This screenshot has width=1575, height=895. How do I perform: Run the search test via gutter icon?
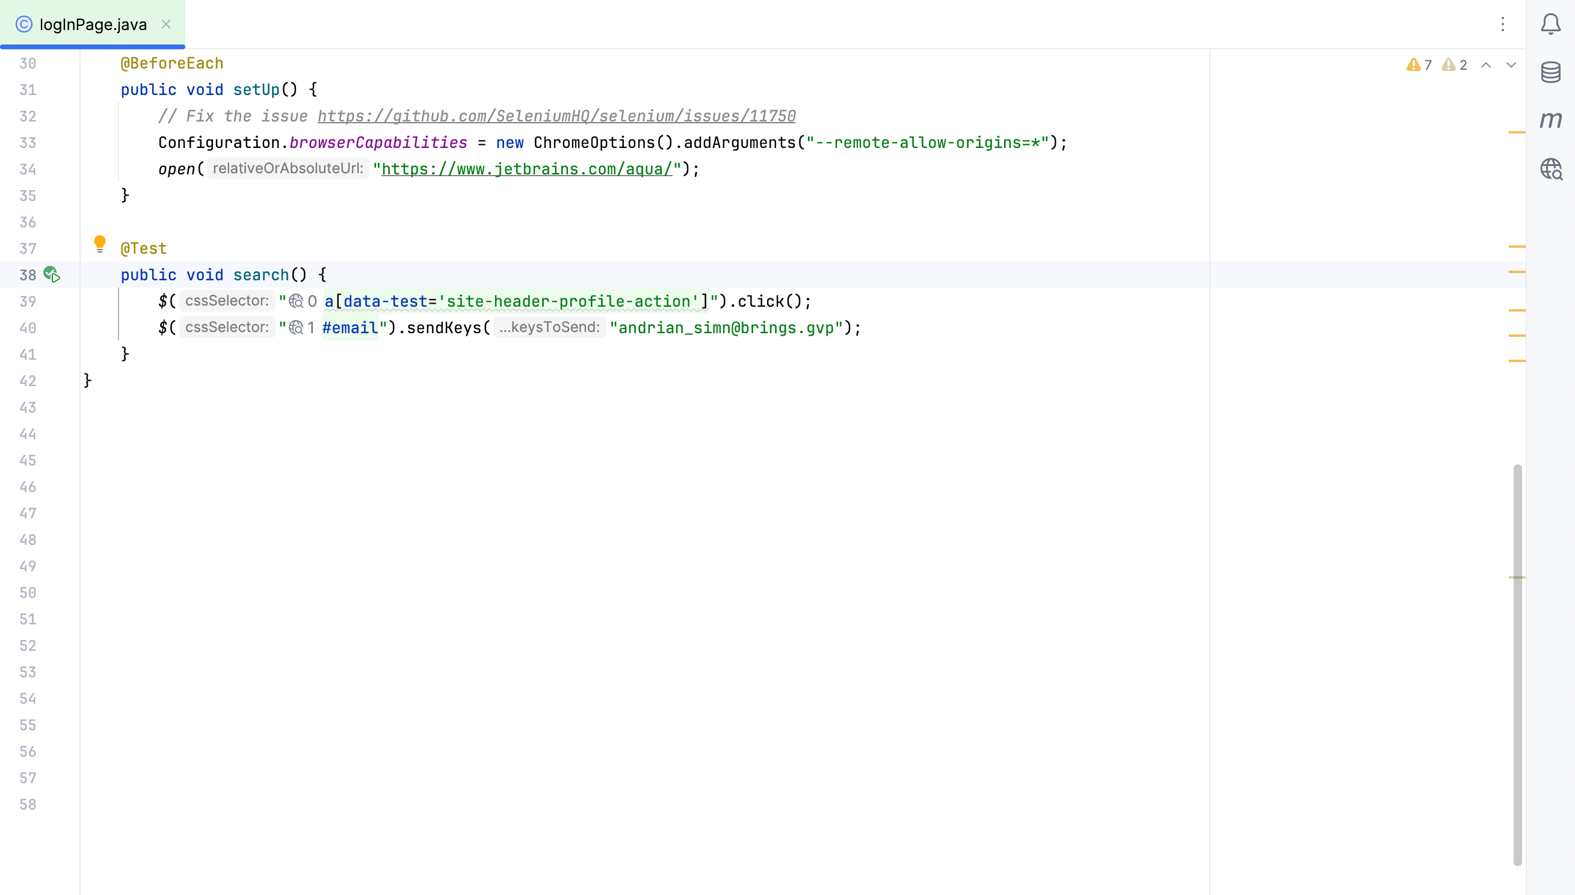pos(52,274)
